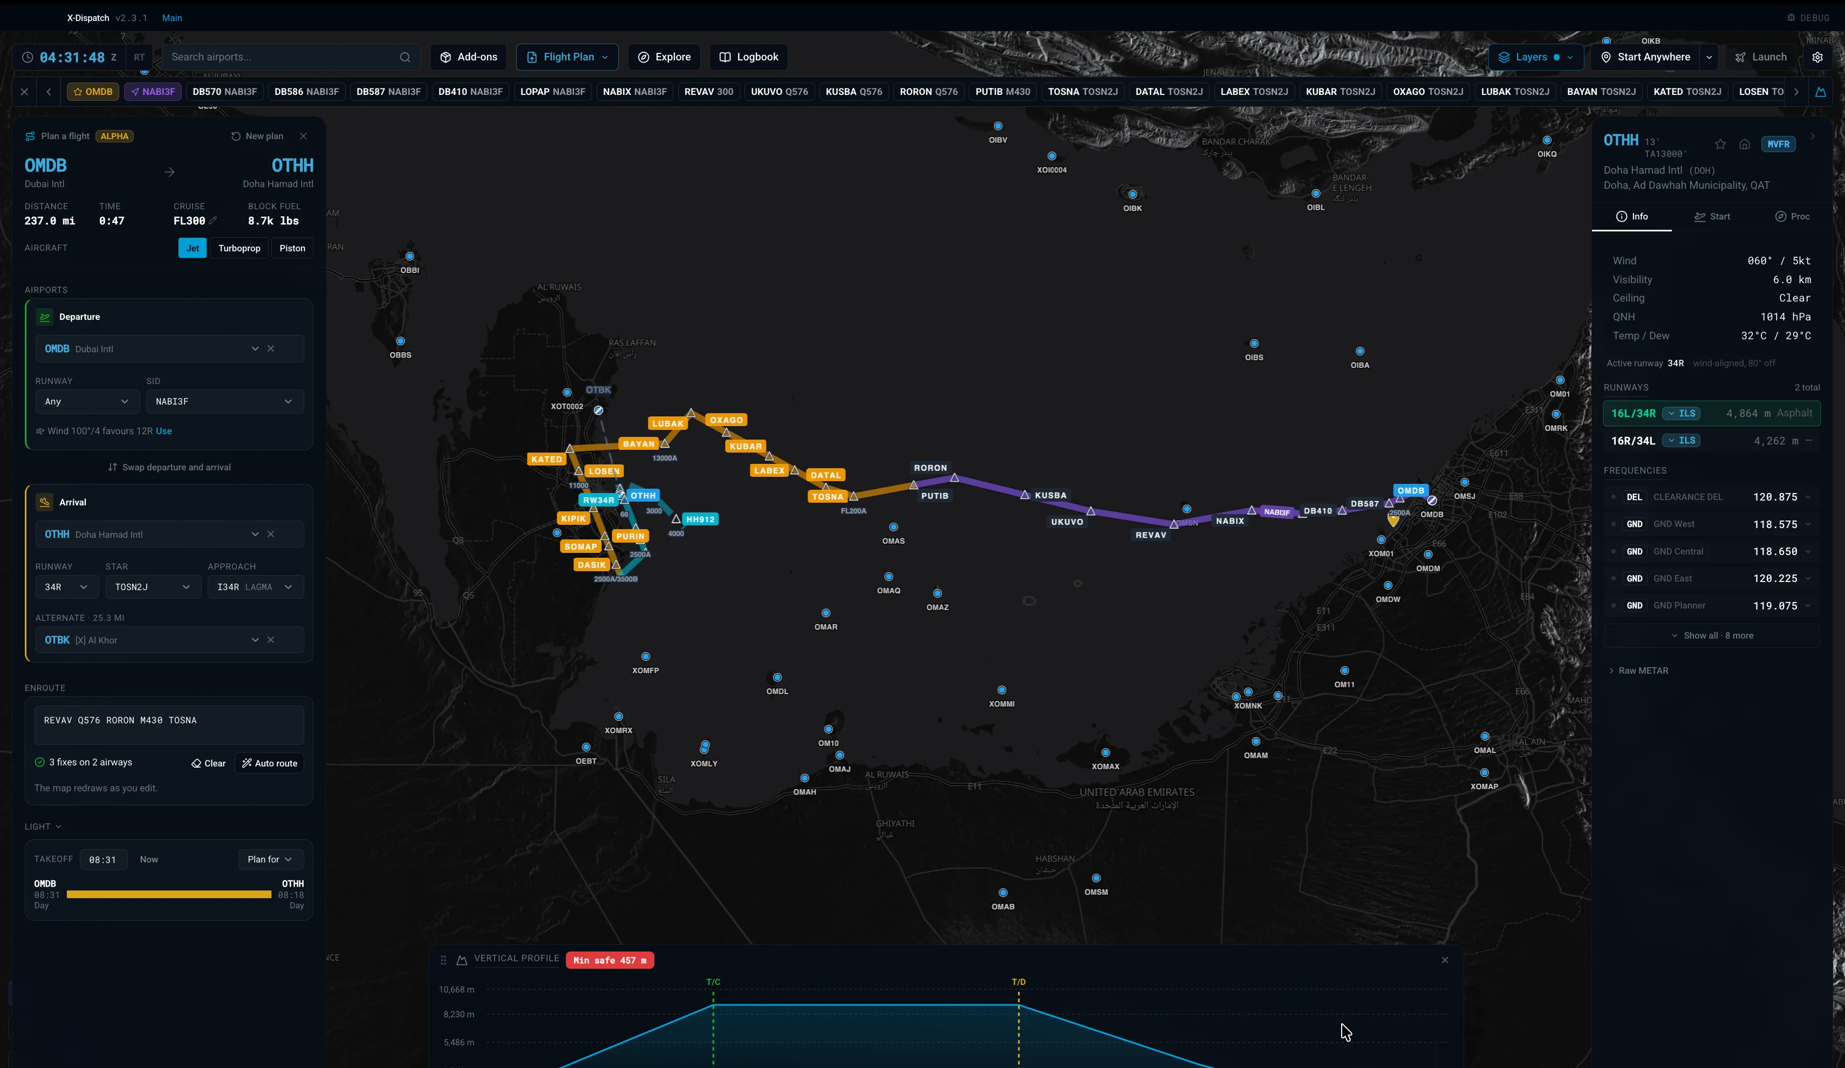Open SID NABI3F dropdown
1845x1068 pixels.
point(224,401)
